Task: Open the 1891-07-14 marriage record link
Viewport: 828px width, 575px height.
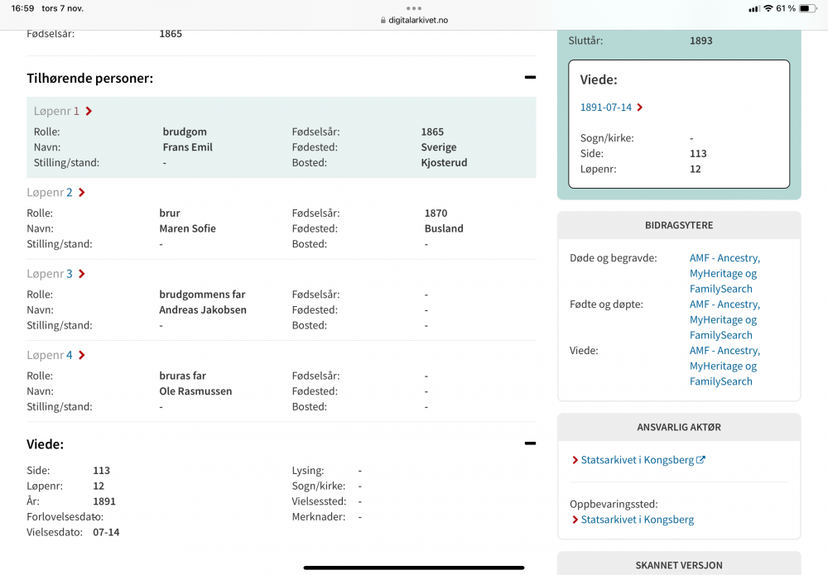Action: [x=605, y=108]
